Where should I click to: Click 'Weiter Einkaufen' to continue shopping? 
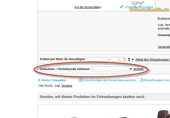53,80
